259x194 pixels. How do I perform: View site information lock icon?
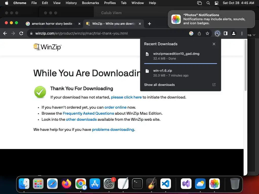[x=31, y=34]
